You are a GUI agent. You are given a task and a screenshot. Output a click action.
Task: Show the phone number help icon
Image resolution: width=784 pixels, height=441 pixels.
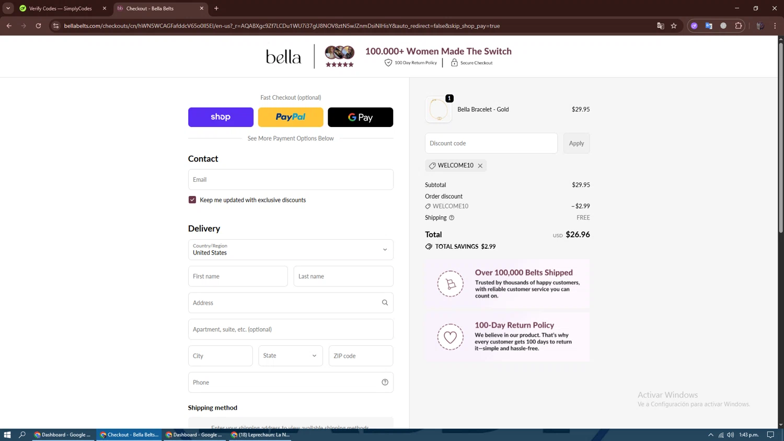click(385, 382)
